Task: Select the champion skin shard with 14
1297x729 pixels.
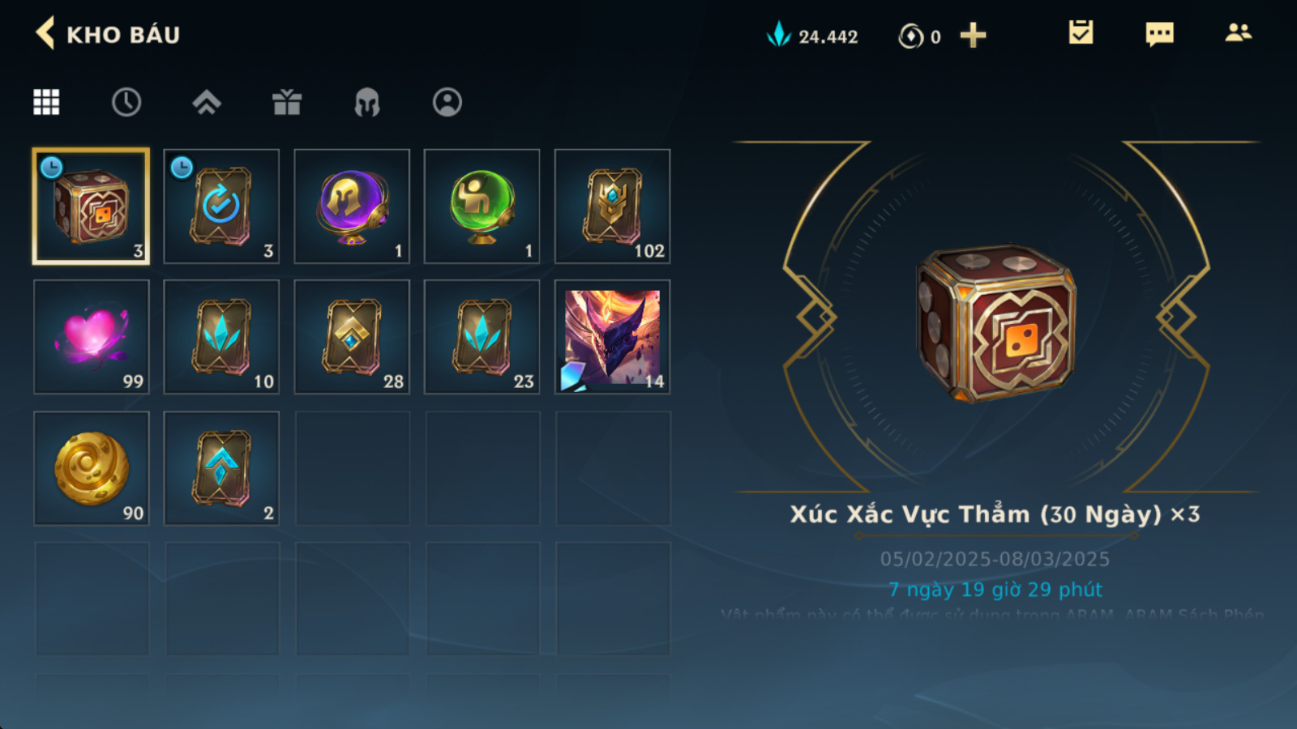Action: coord(612,337)
